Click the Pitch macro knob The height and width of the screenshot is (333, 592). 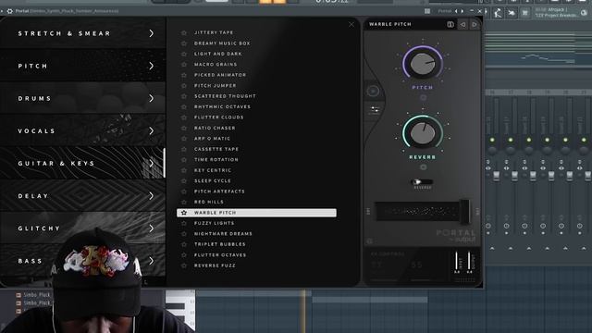pos(423,64)
